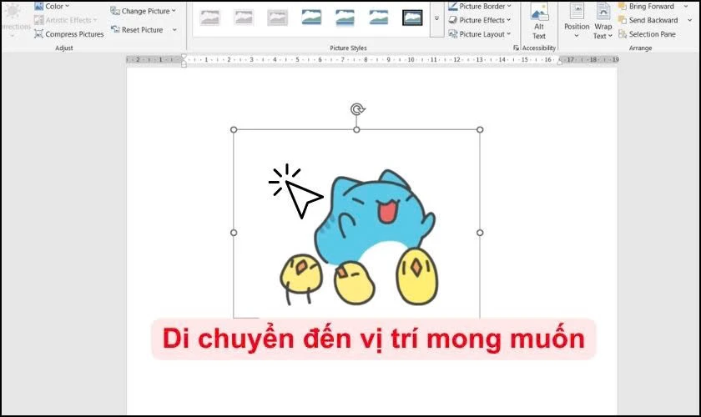Click the Wrap Text icon

603,11
